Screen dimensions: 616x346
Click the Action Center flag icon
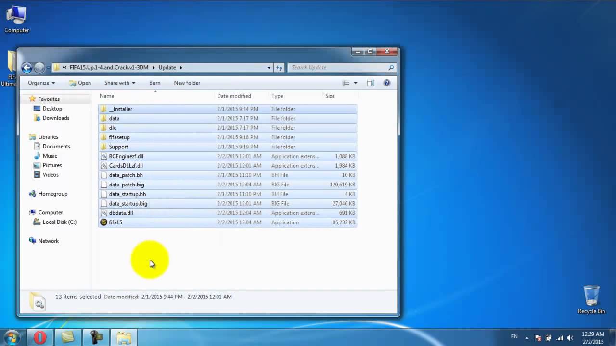538,338
